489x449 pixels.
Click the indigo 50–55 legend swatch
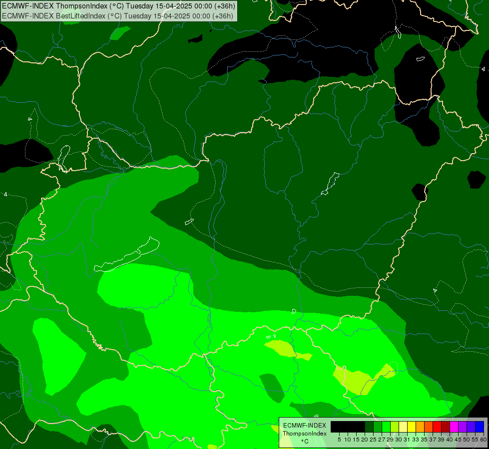(471, 427)
